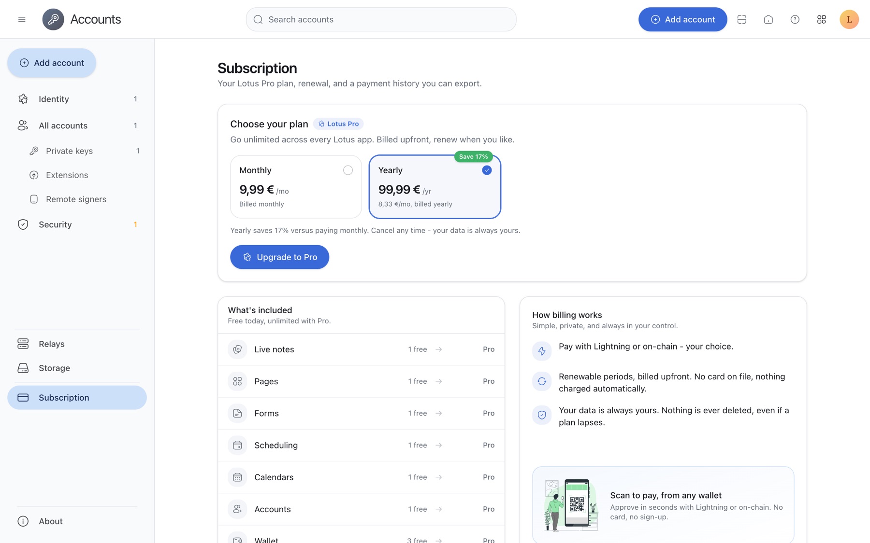Viewport: 870px width, 543px height.
Task: Click Accounts 1 free text
Action: coord(418,509)
